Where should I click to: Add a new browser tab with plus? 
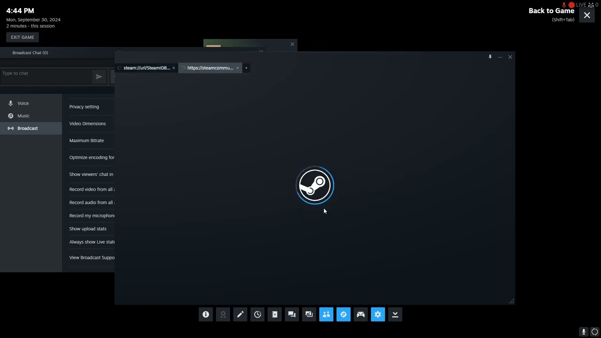click(x=246, y=68)
